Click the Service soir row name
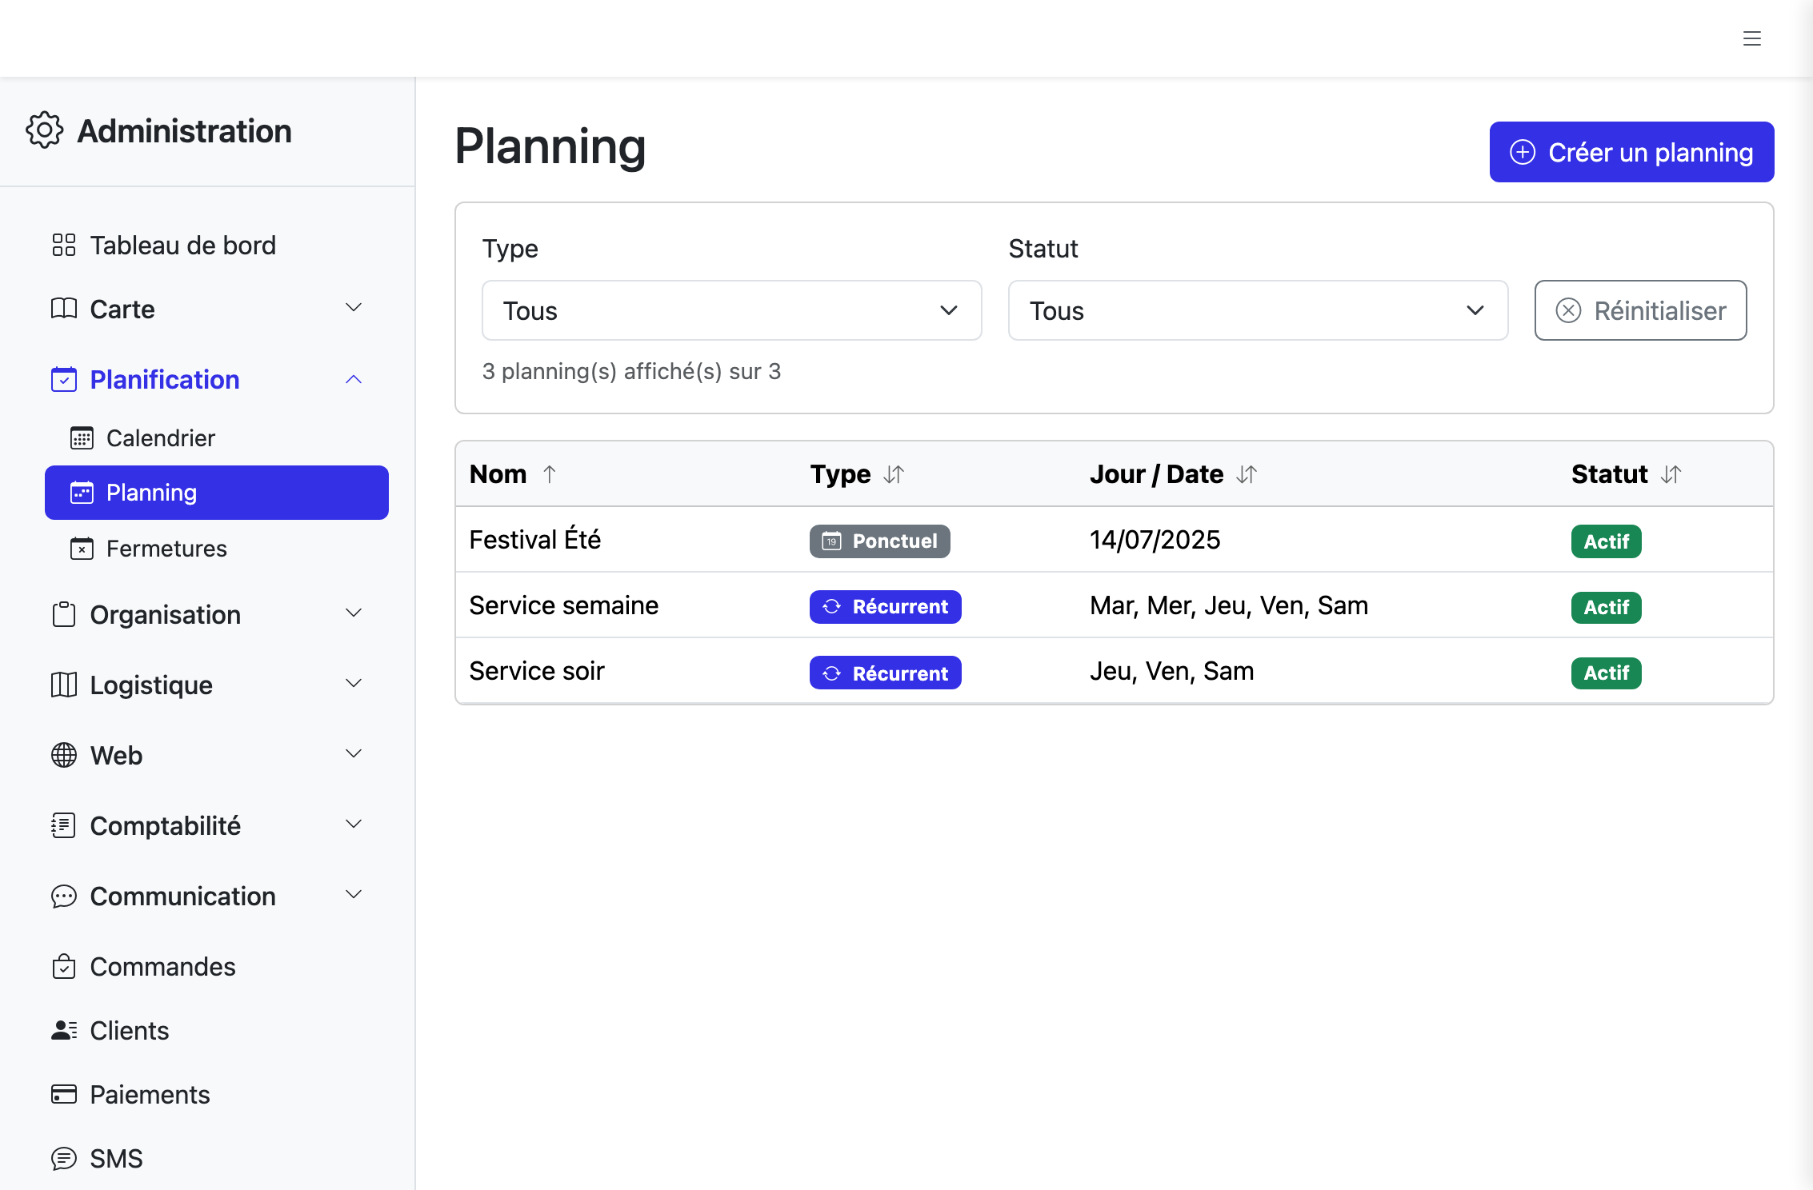 pos(537,671)
